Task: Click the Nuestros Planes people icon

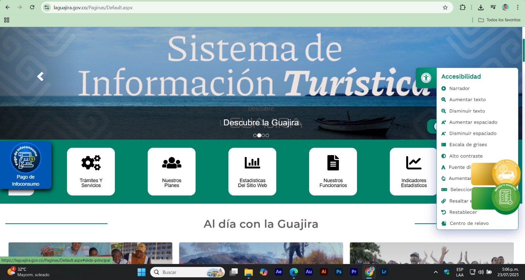Action: pos(172,163)
